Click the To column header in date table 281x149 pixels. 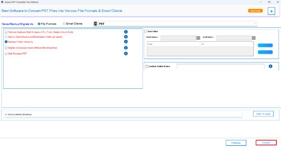pyautogui.click(x=226, y=44)
